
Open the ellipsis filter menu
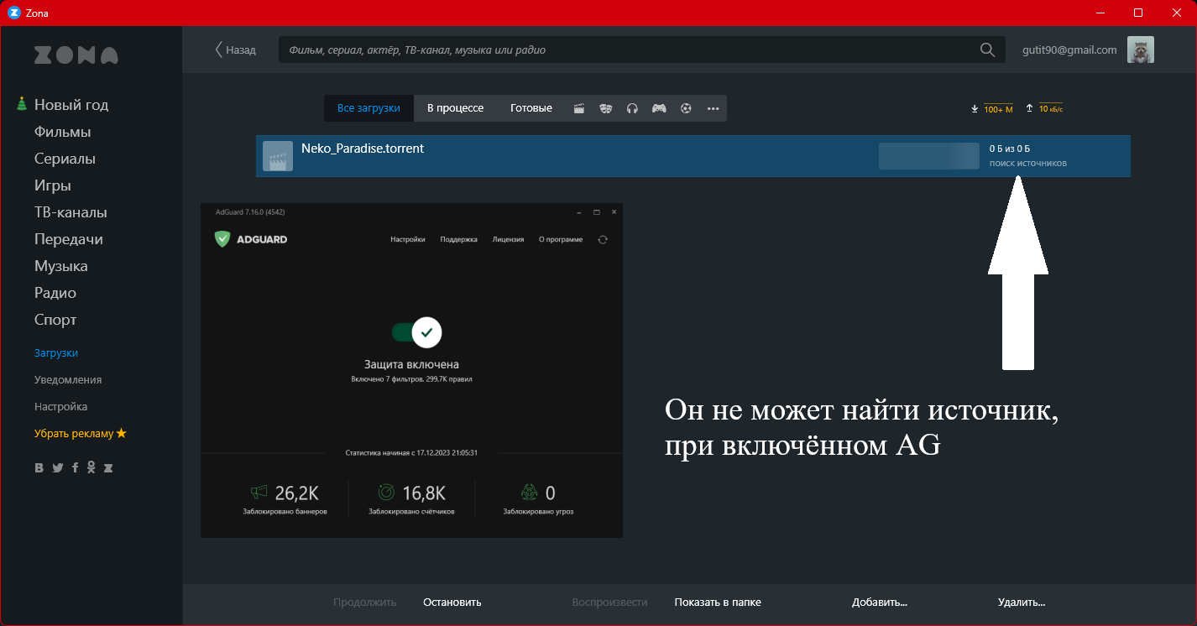pos(713,107)
